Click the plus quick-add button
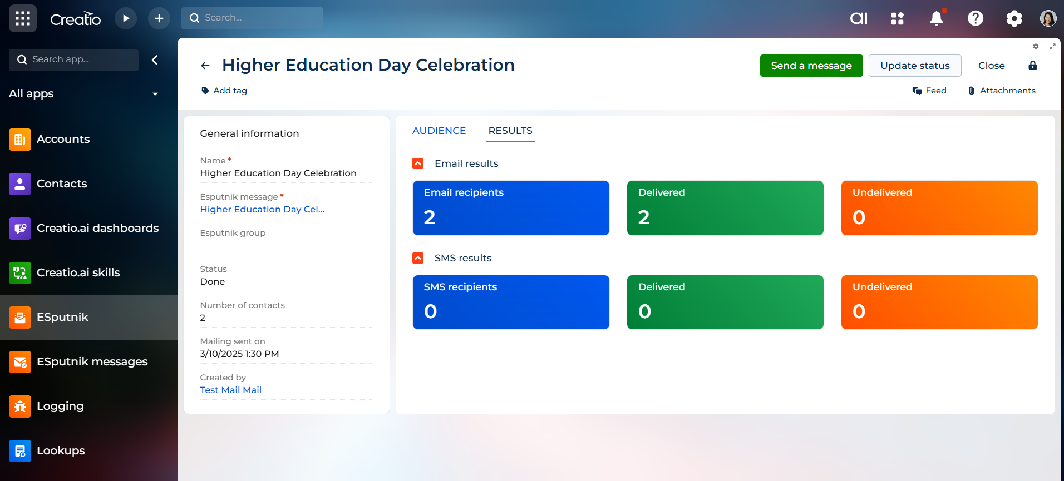Screen dimensions: 1064x481 [x=159, y=18]
